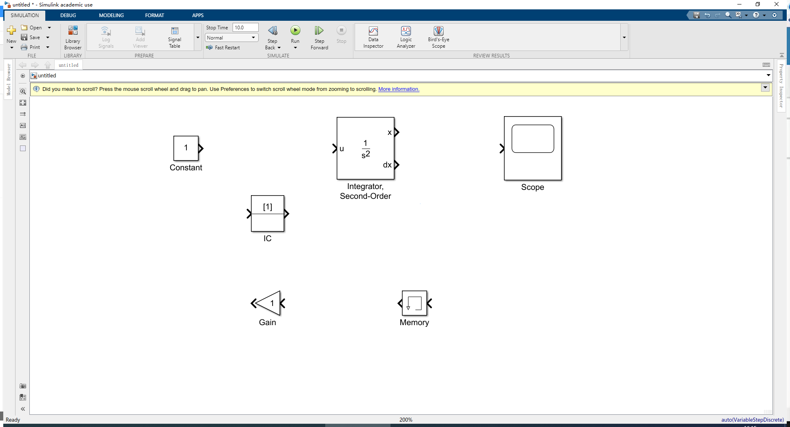790x427 pixels.
Task: Switch to the DEBUG tab
Action: (x=68, y=15)
